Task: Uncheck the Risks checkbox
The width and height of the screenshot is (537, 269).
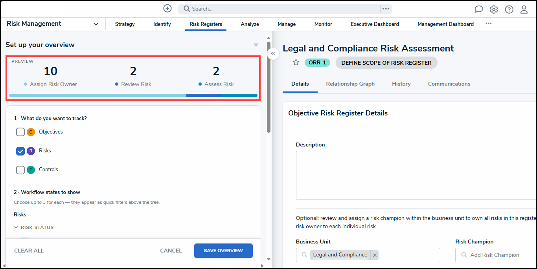Action: 20,151
